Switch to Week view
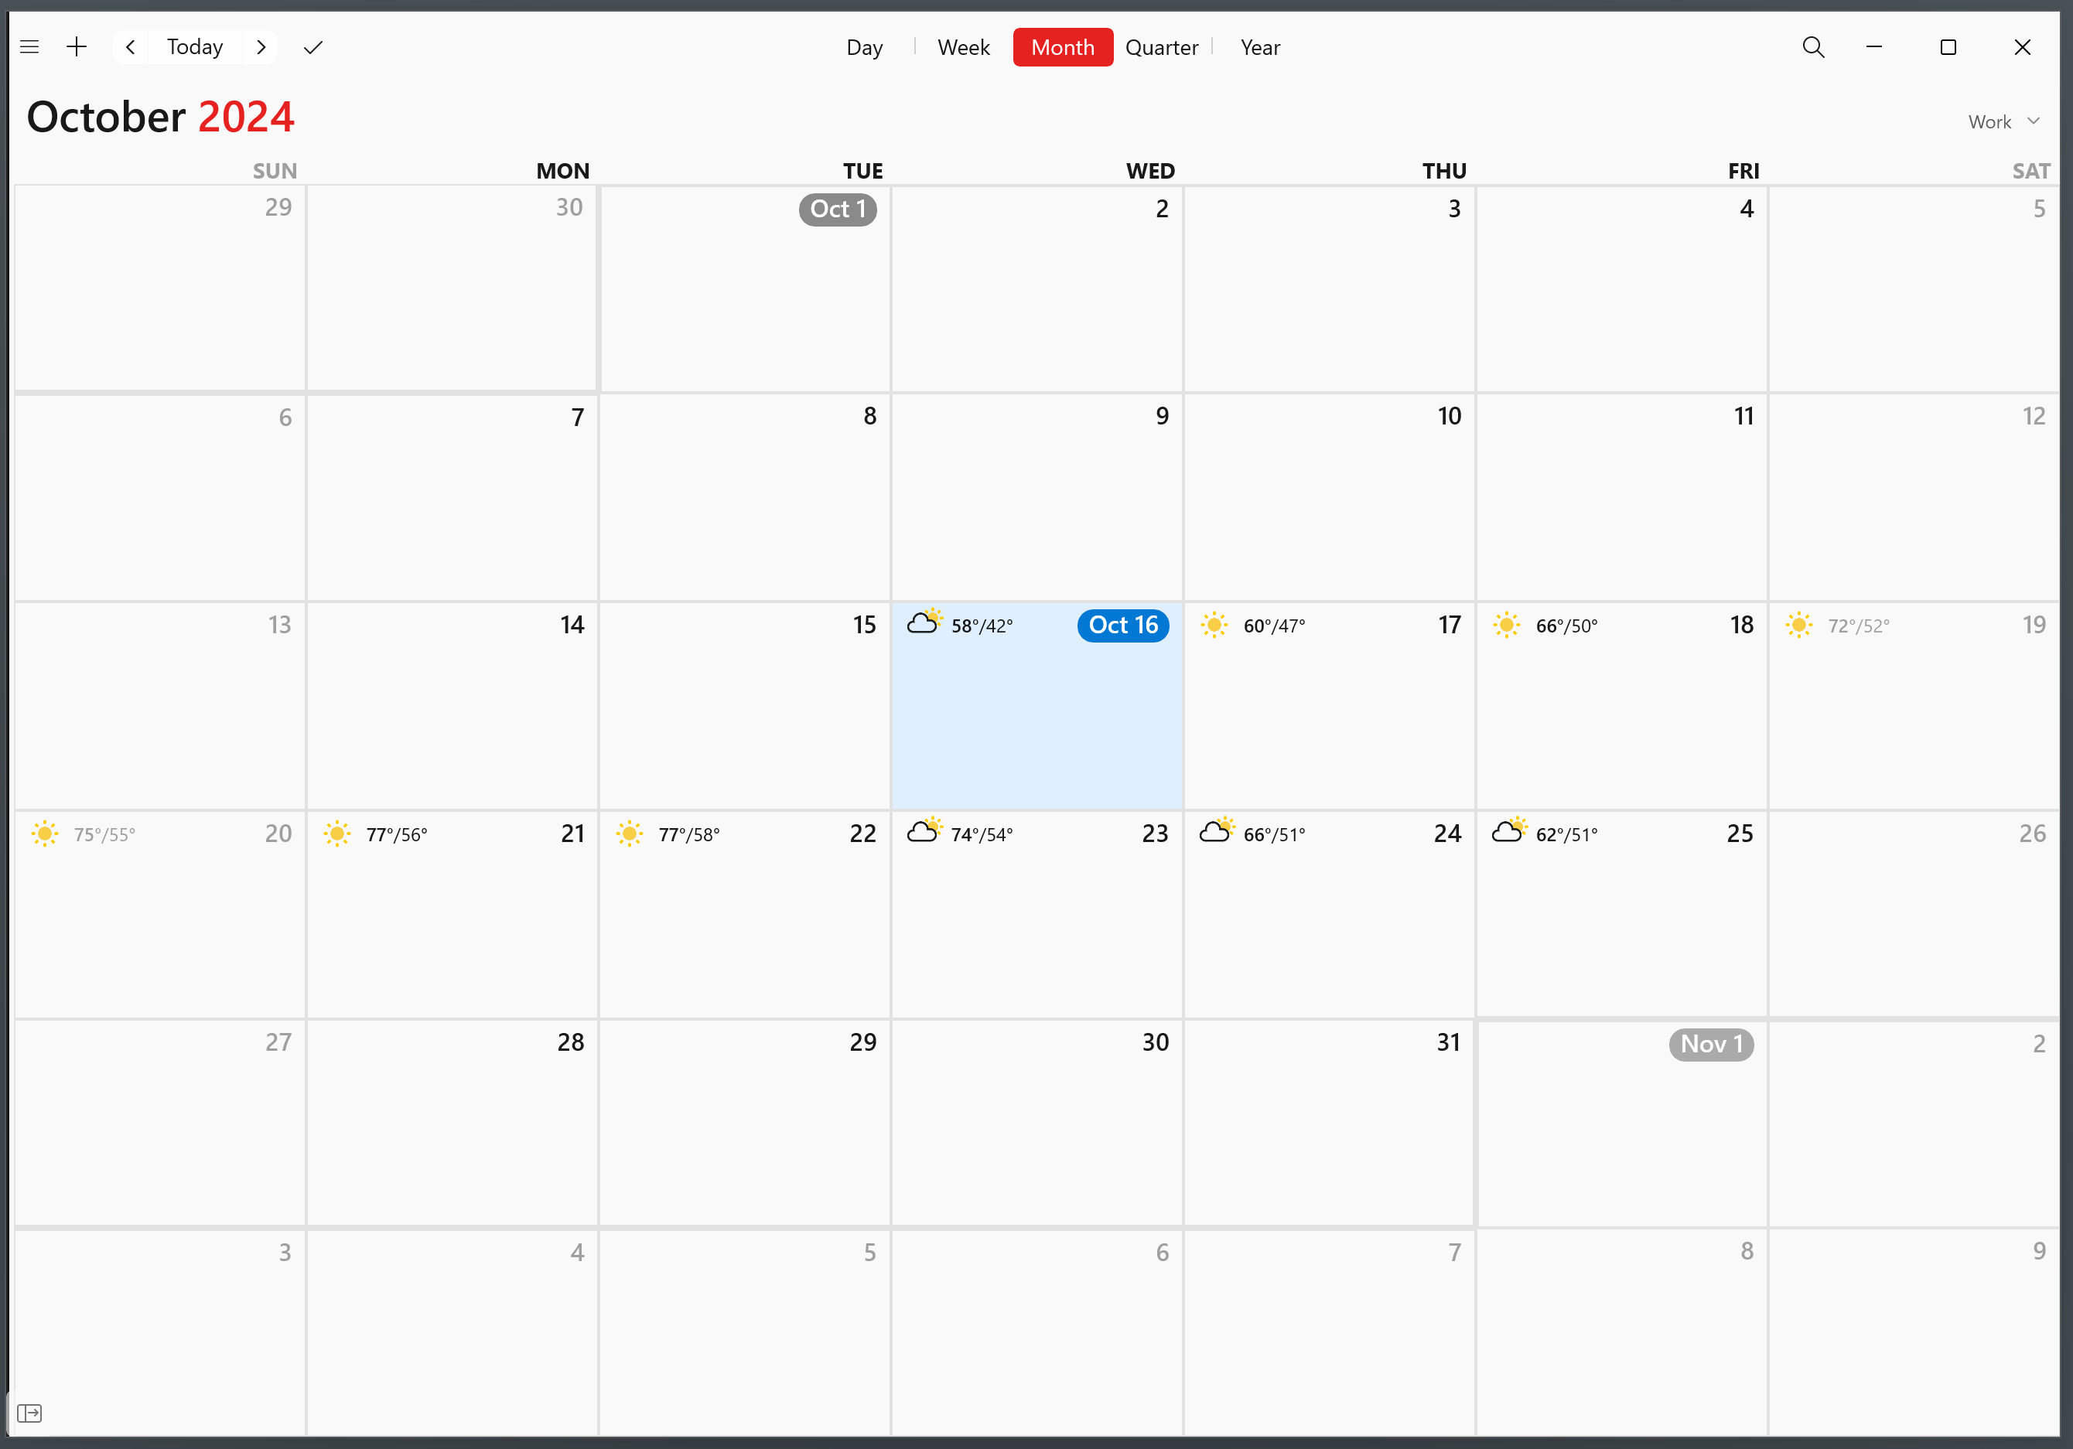The height and width of the screenshot is (1449, 2073). point(961,47)
